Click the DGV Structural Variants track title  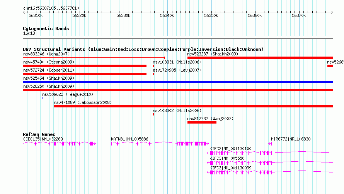pos(143,49)
